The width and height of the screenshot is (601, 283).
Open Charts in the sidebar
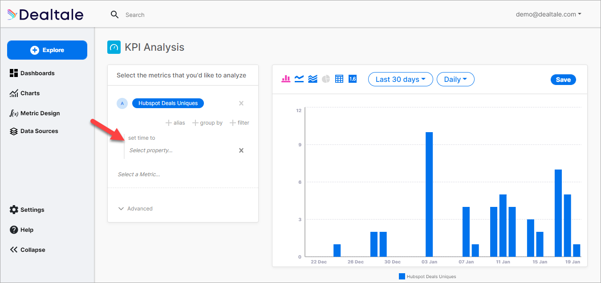[24, 93]
